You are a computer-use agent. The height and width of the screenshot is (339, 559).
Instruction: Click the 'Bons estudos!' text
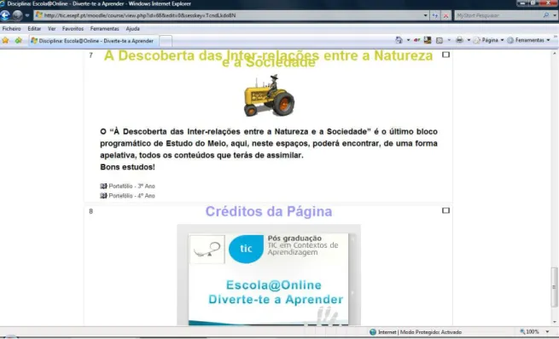coord(127,167)
